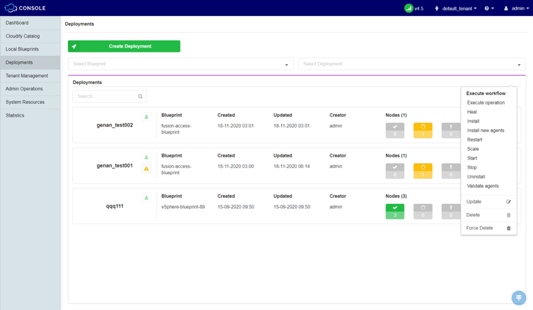The width and height of the screenshot is (533, 310).
Task: Click the yellow in-progress nodes badge for genan_test002
Action: click(423, 130)
